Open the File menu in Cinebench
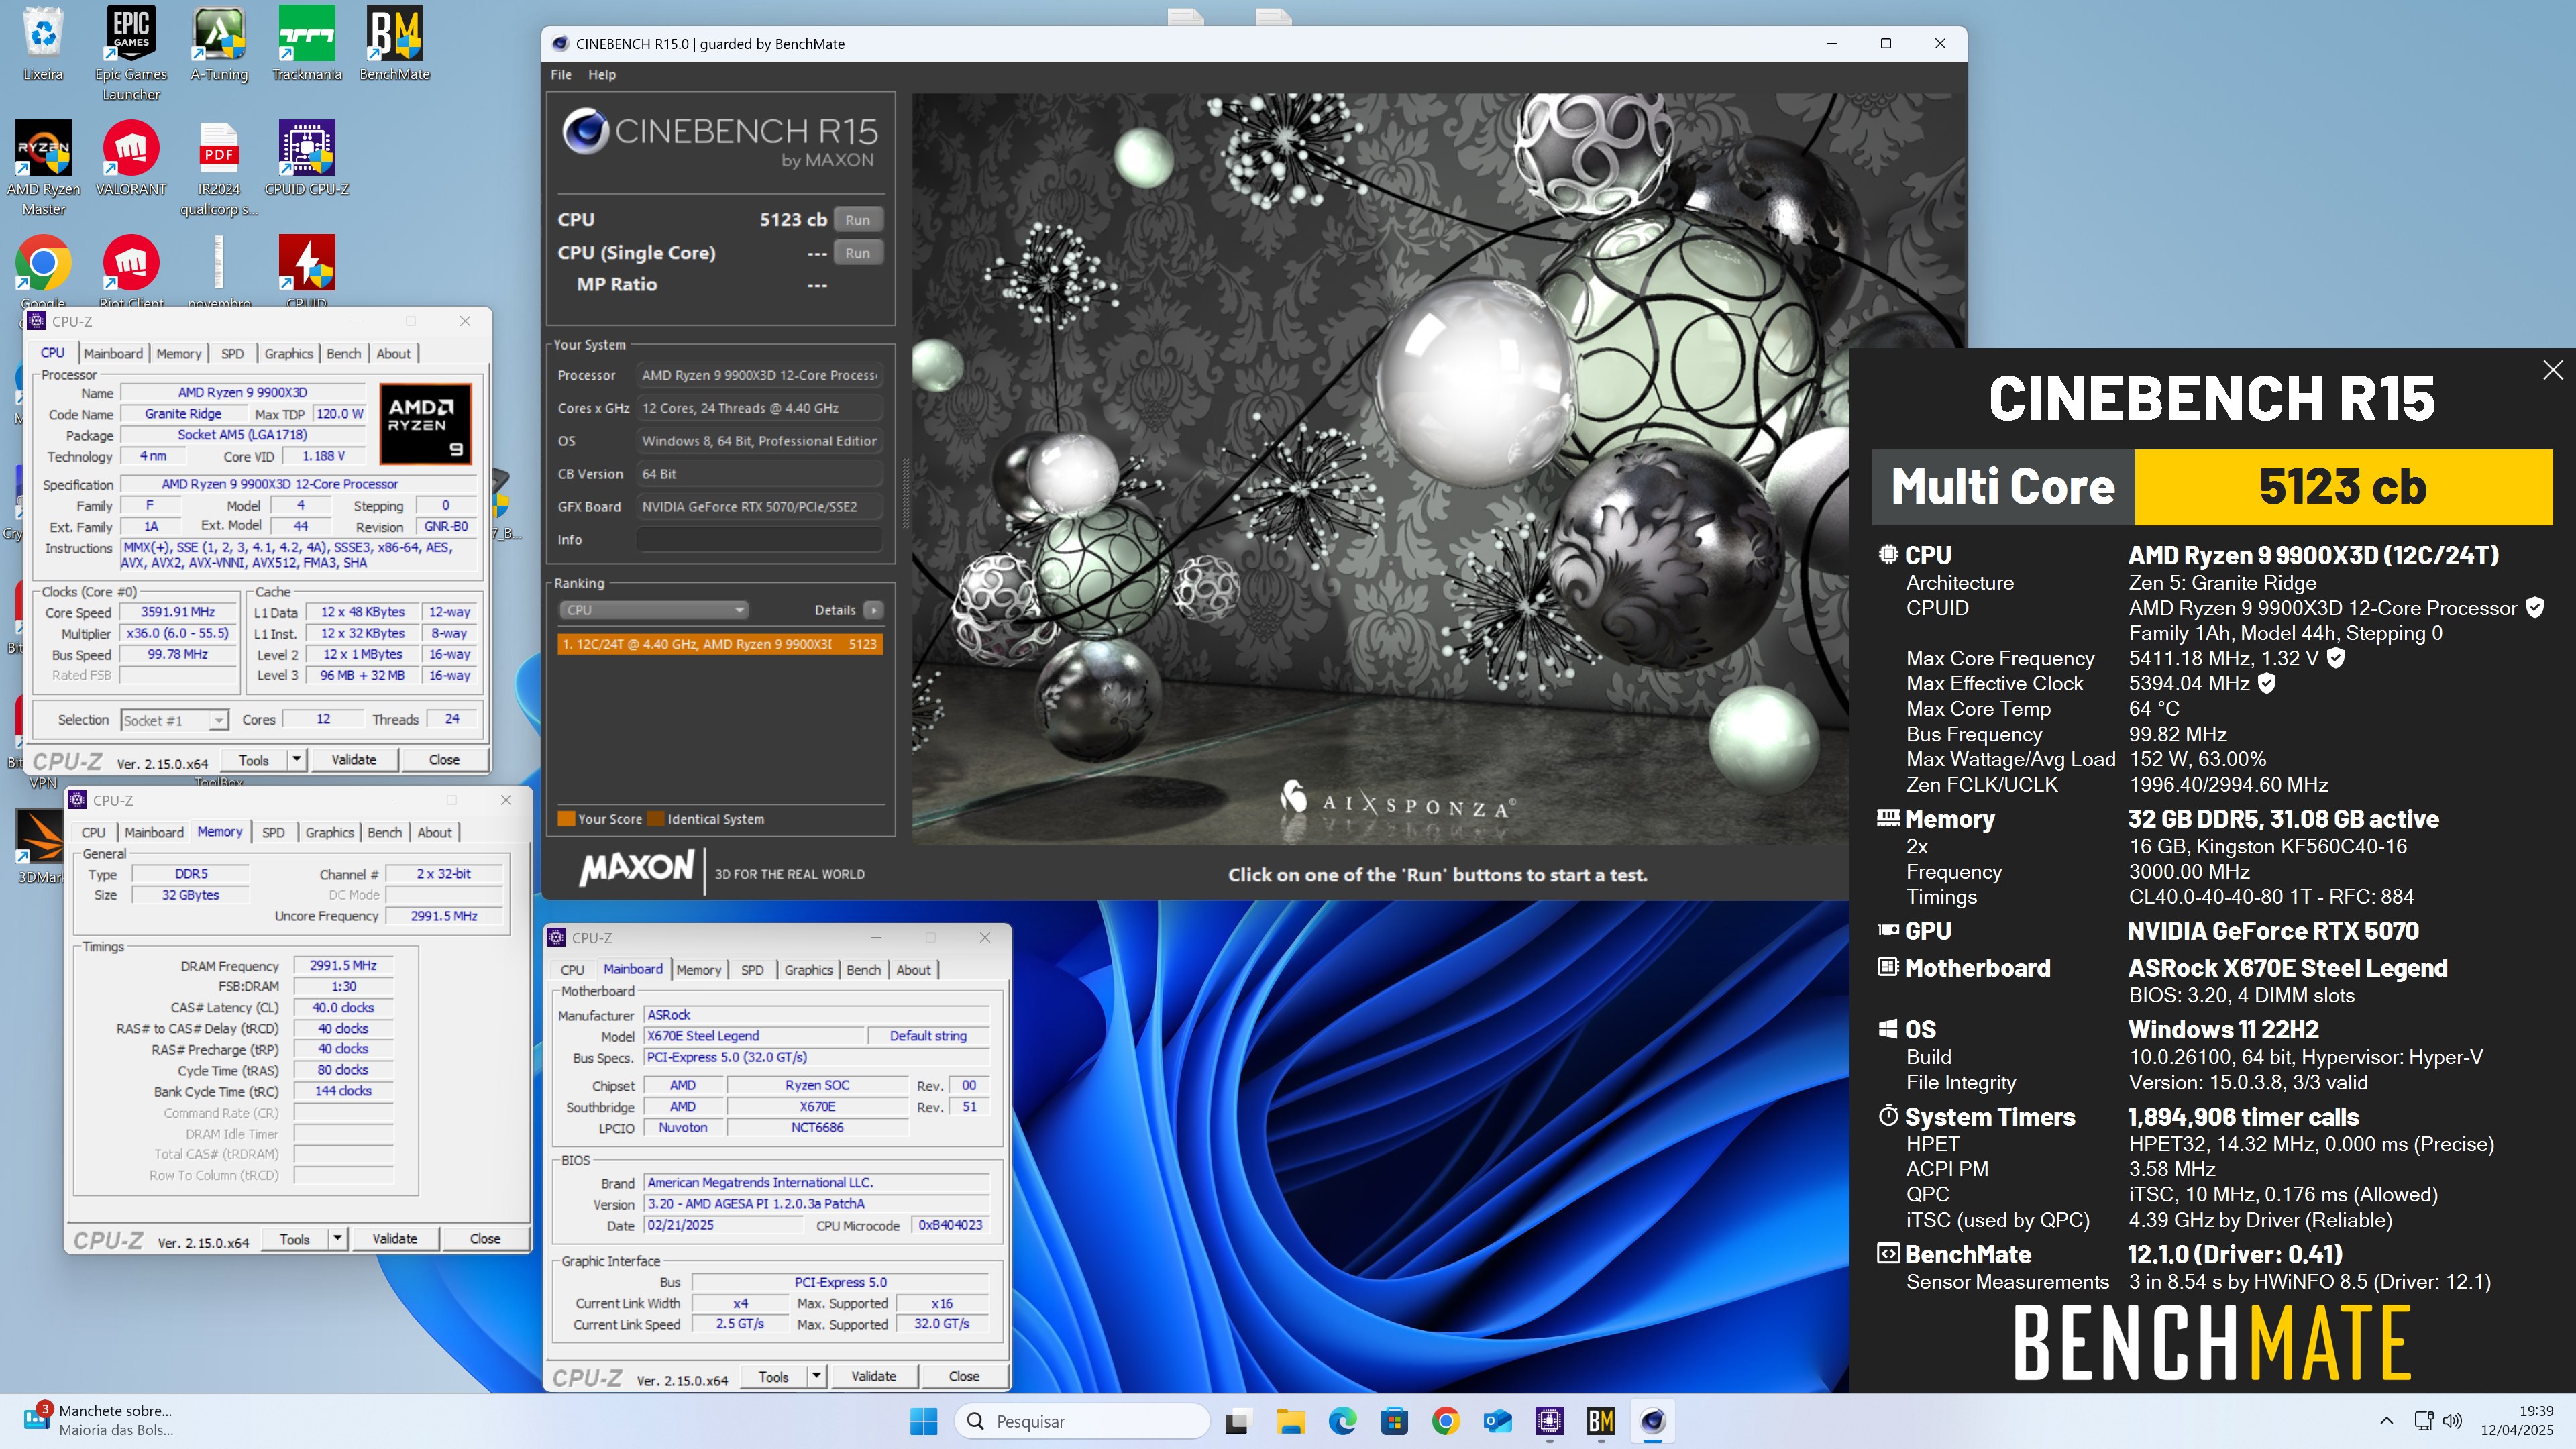Image resolution: width=2576 pixels, height=1449 pixels. [561, 75]
